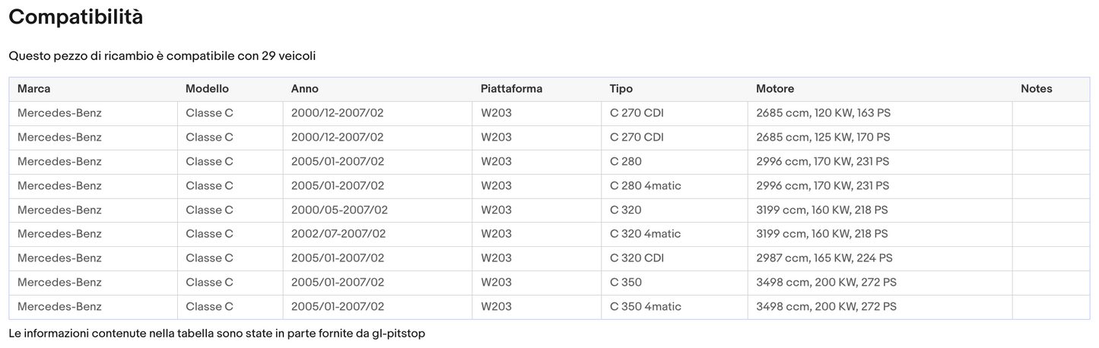Image resolution: width=1099 pixels, height=348 pixels.
Task: Click the text about 29 compatible vehicles
Action: tap(162, 56)
